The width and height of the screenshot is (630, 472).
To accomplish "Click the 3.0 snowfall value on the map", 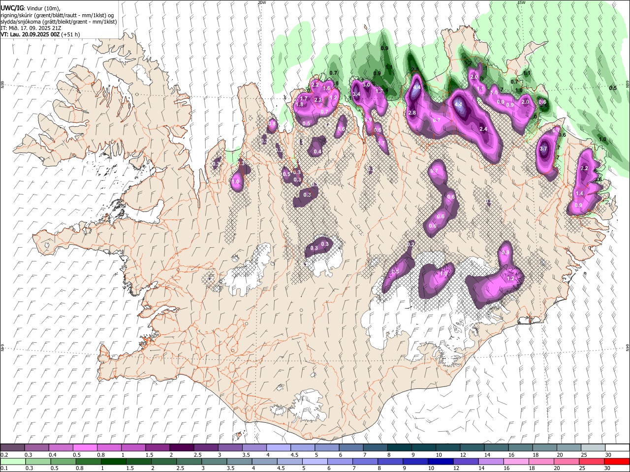I will [x=366, y=85].
